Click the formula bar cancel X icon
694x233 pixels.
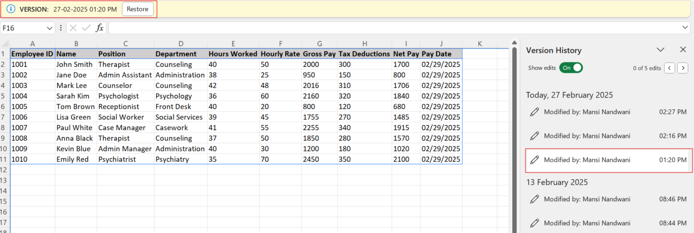[73, 28]
